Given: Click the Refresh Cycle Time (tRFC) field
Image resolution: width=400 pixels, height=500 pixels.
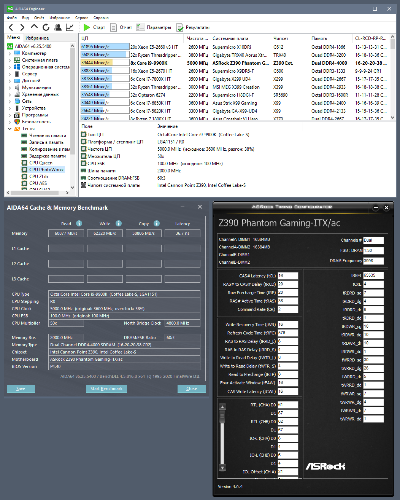Looking at the screenshot, I should coord(288,333).
